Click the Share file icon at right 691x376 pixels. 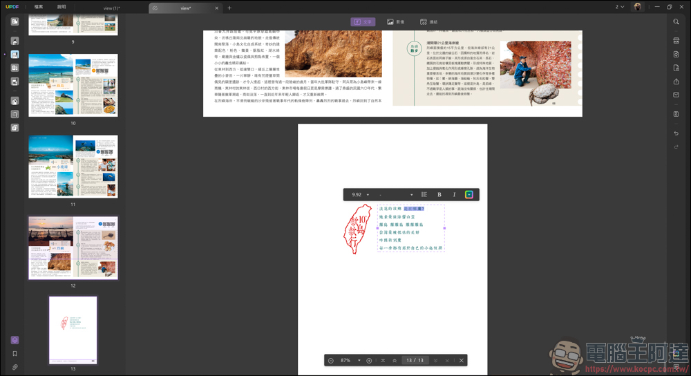tap(676, 82)
